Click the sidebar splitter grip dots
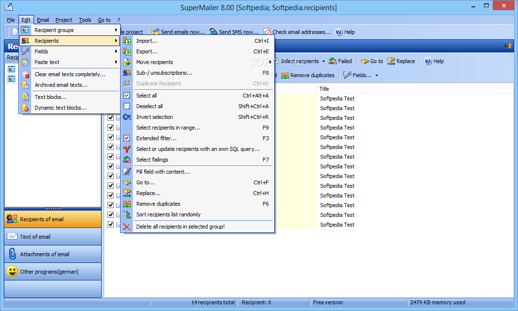This screenshot has width=518, height=311. pos(53,208)
